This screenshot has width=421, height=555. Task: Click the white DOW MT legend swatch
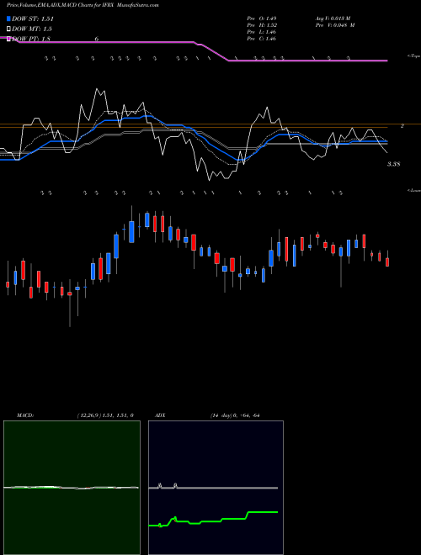(9, 29)
